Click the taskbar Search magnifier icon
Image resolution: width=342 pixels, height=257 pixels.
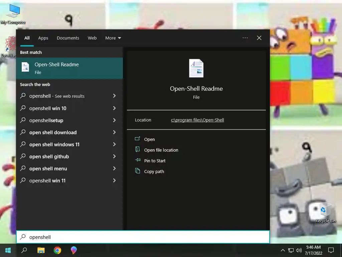click(x=24, y=250)
